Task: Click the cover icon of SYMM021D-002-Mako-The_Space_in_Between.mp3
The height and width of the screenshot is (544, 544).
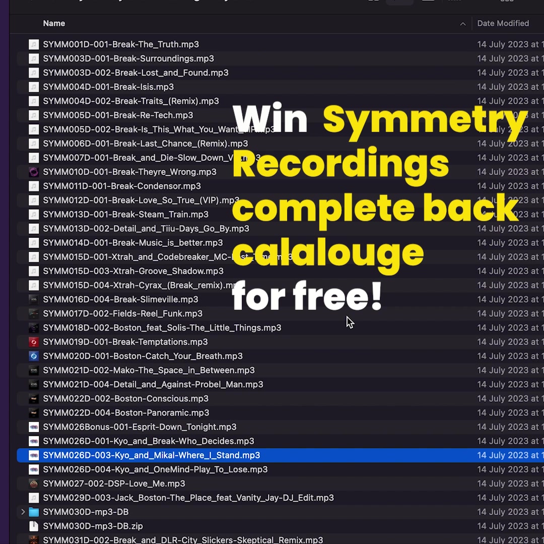Action: click(x=34, y=371)
